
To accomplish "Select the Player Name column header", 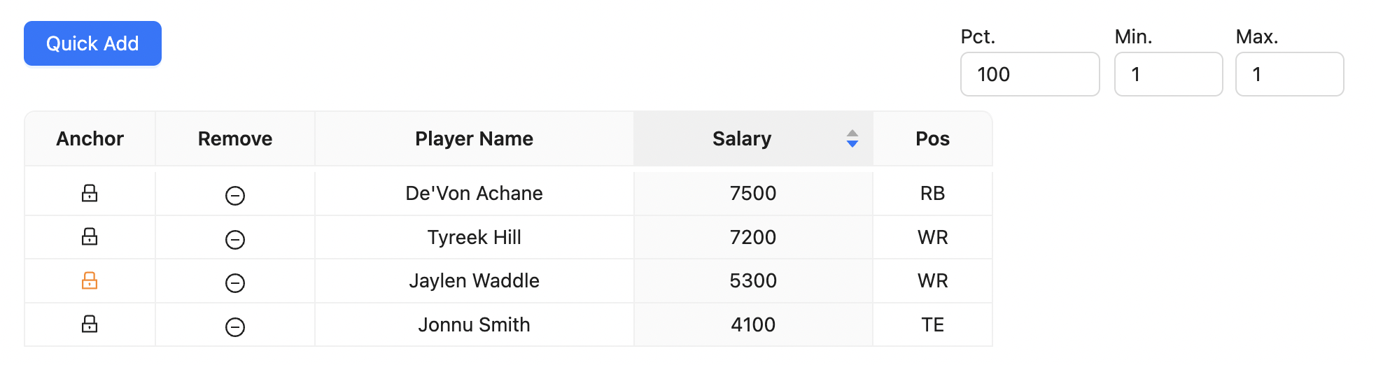I will (x=474, y=138).
